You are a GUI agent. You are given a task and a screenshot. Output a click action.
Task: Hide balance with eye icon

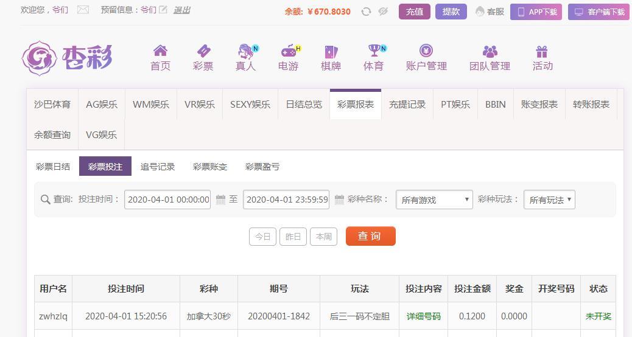tap(383, 12)
